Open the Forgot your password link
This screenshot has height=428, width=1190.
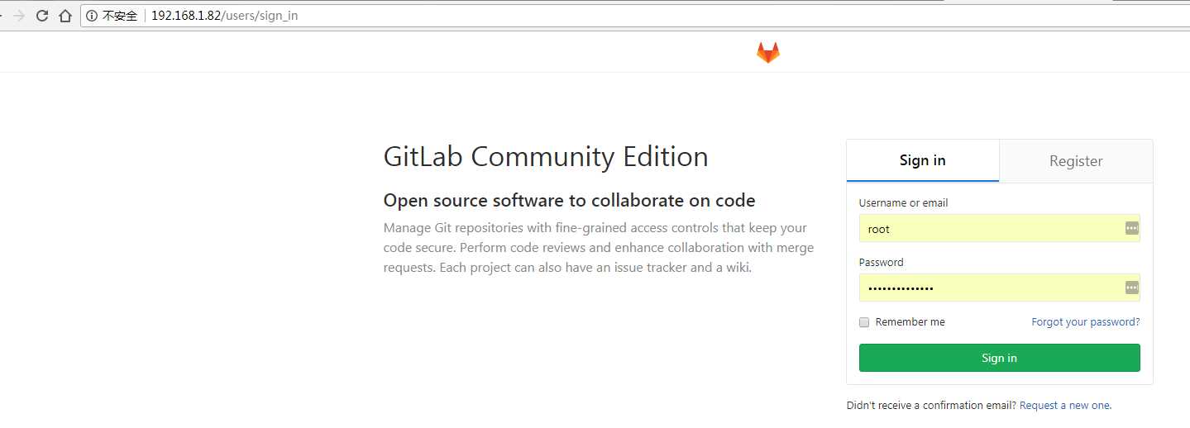coord(1086,322)
